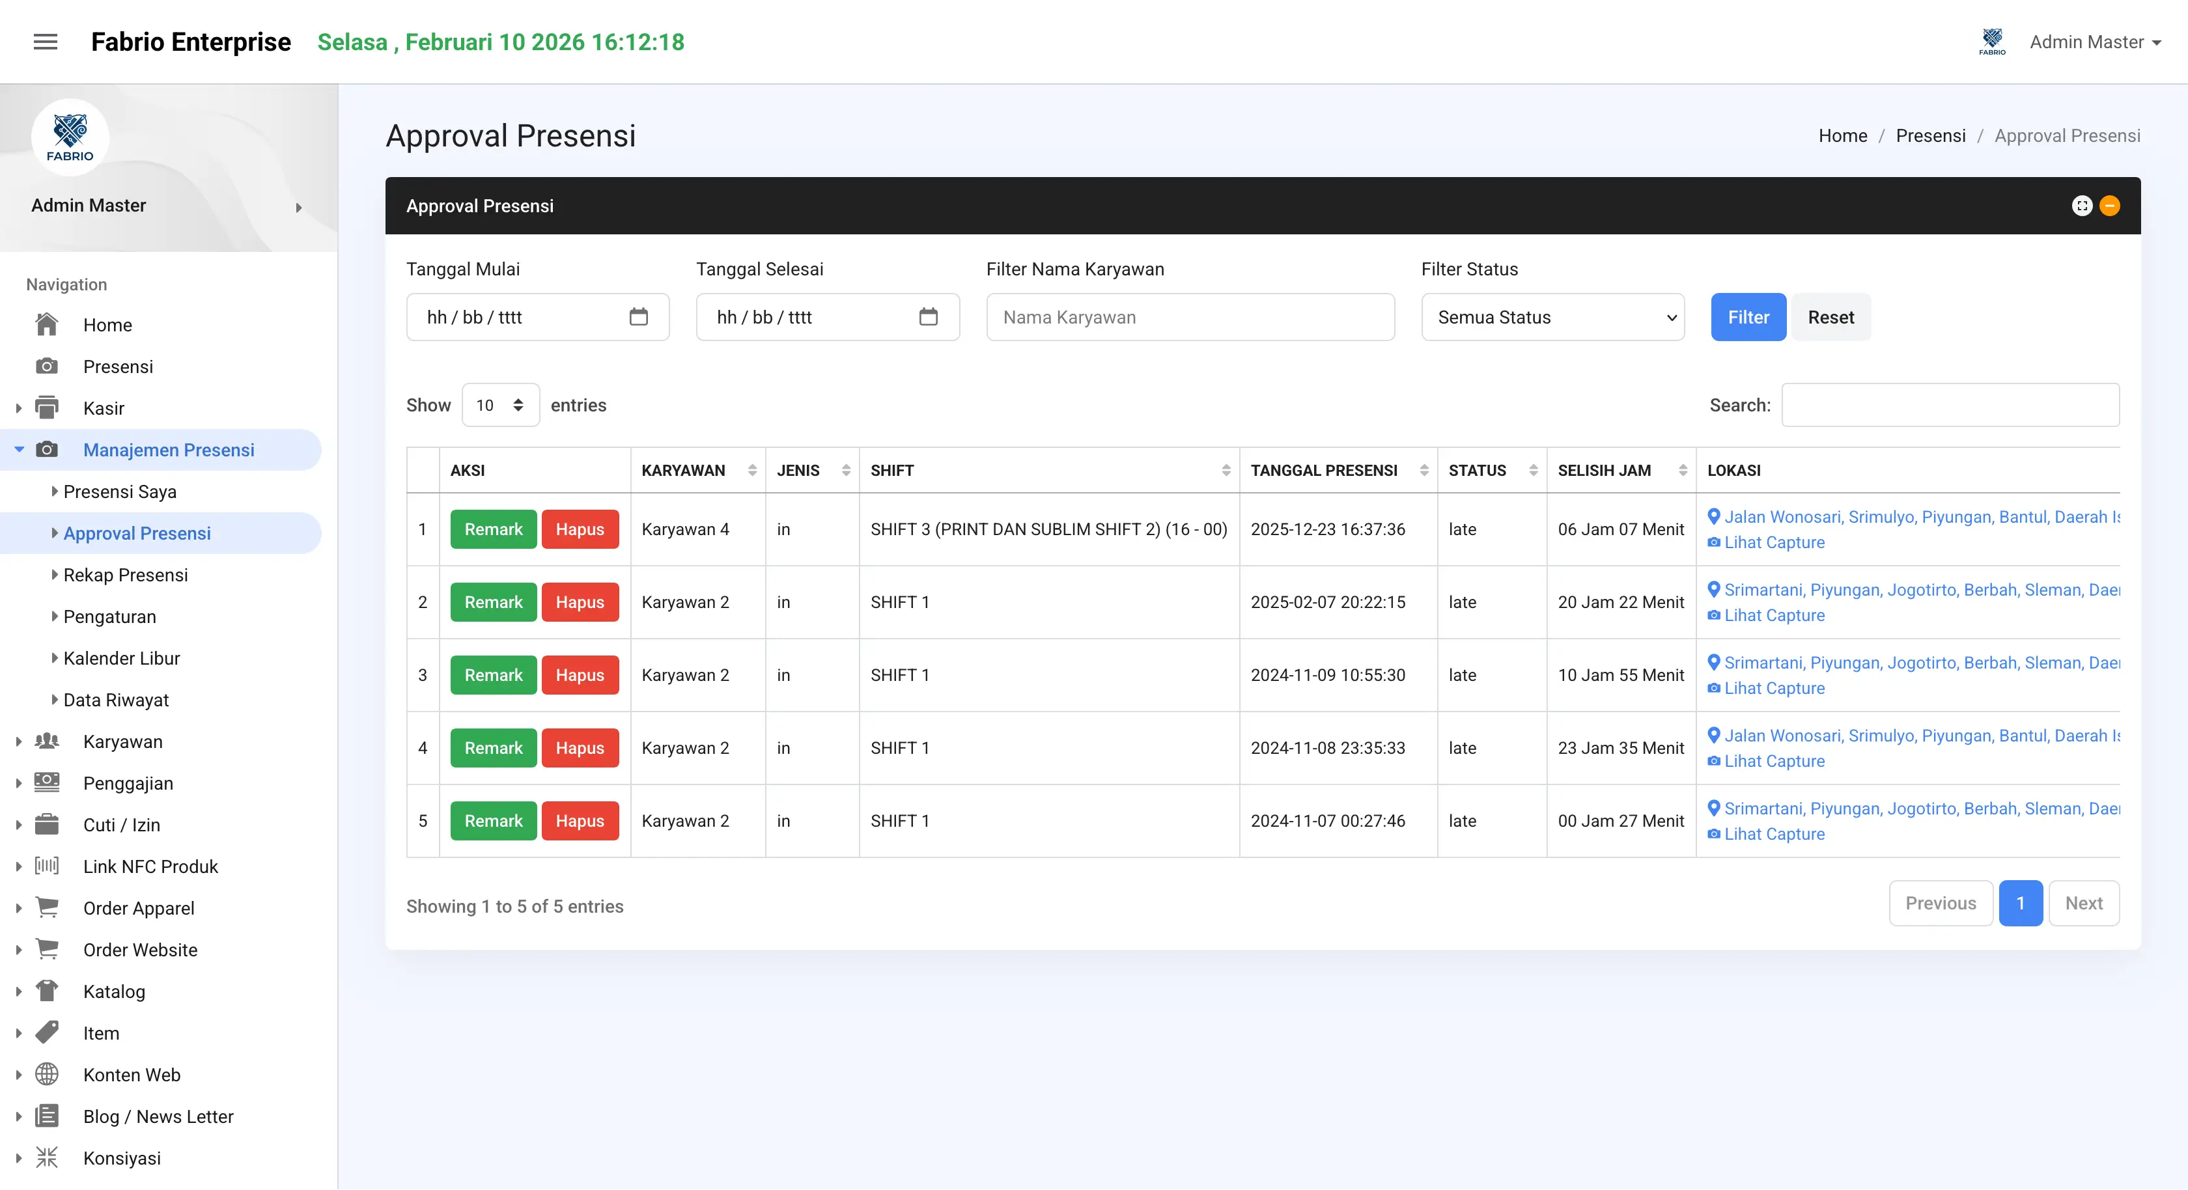Focus the table Search input field
The image size is (2188, 1190).
pyautogui.click(x=1950, y=405)
